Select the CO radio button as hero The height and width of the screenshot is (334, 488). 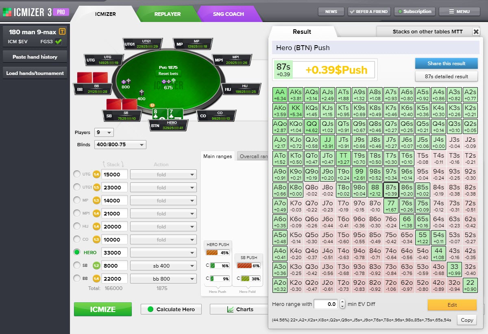tap(76, 240)
